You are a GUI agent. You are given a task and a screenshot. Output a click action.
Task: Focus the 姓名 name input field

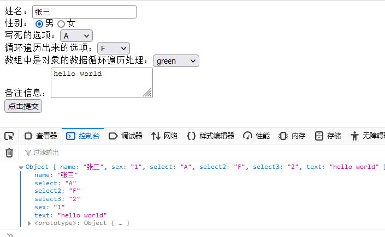click(x=84, y=12)
